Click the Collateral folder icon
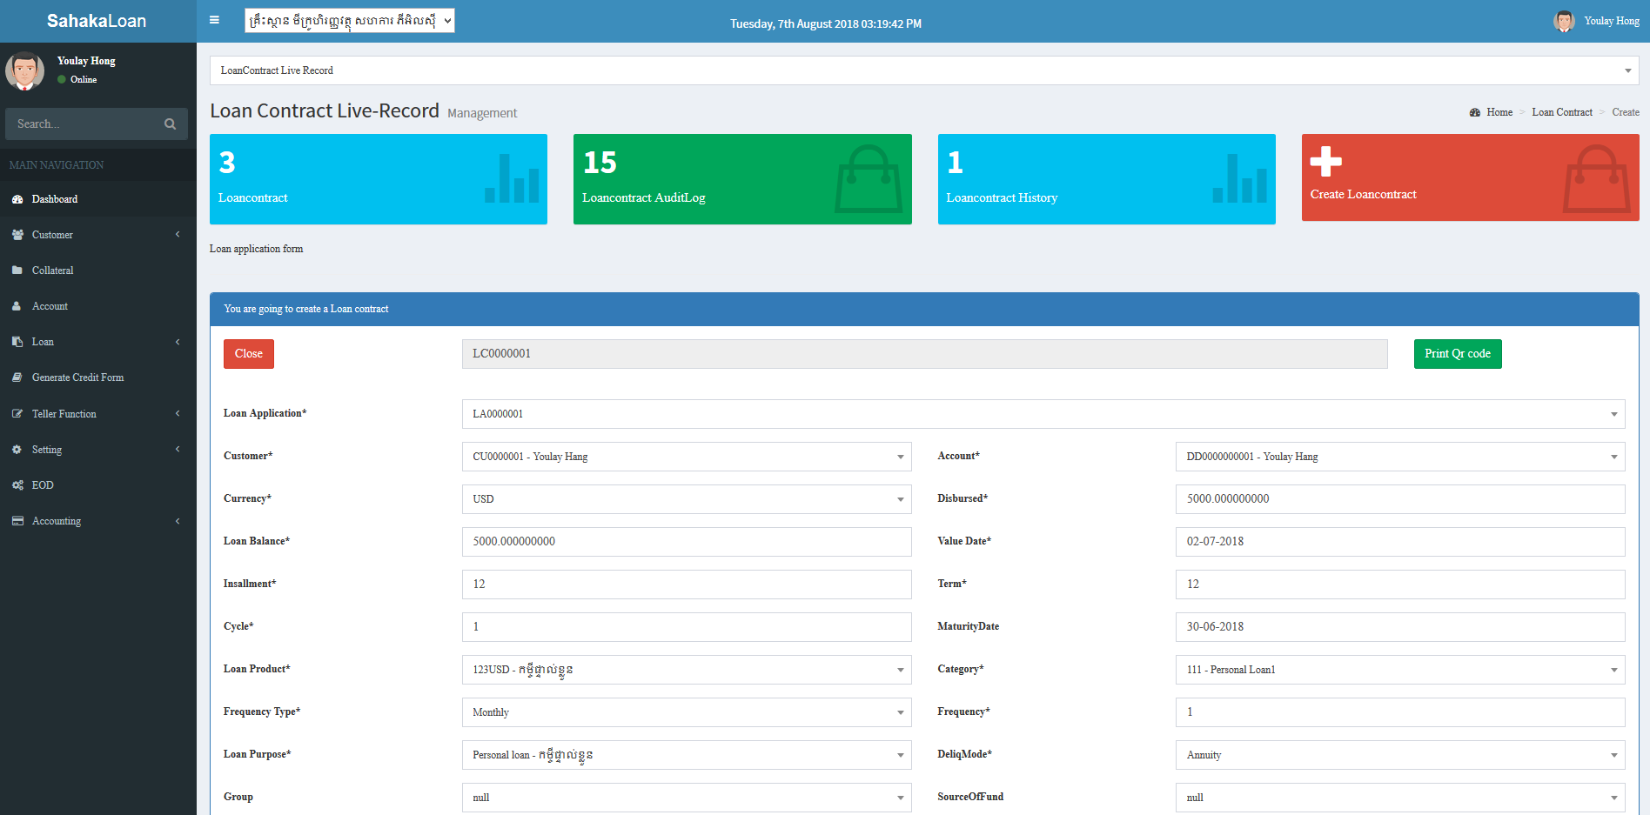The width and height of the screenshot is (1650, 815). tap(17, 271)
